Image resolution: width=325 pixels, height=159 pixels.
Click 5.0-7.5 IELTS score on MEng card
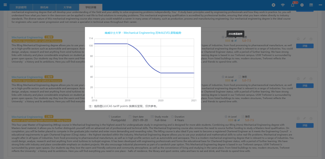point(249,120)
